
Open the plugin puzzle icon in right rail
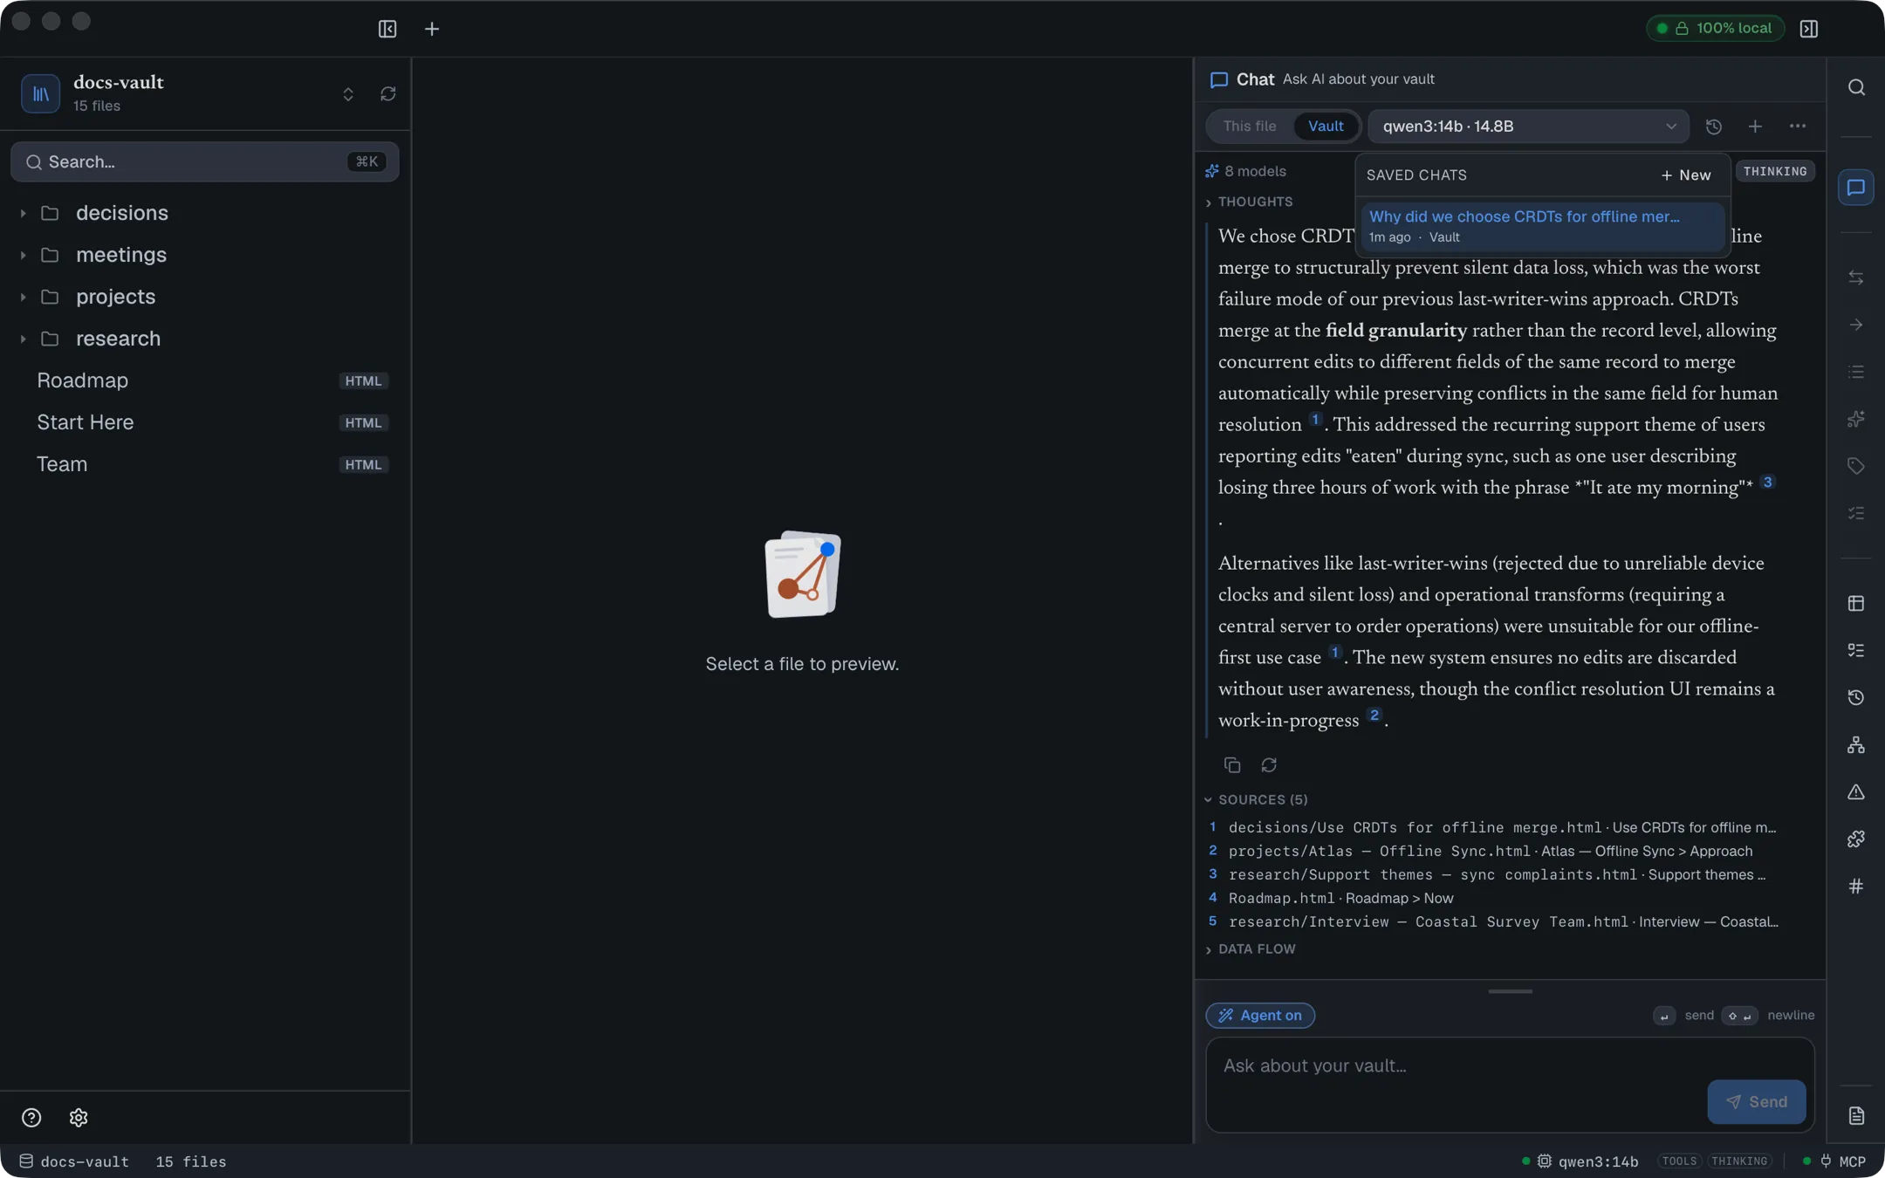(x=1856, y=839)
